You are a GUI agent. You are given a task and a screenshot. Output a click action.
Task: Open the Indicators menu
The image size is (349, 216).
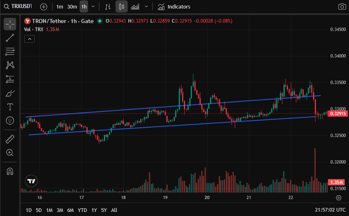point(174,7)
